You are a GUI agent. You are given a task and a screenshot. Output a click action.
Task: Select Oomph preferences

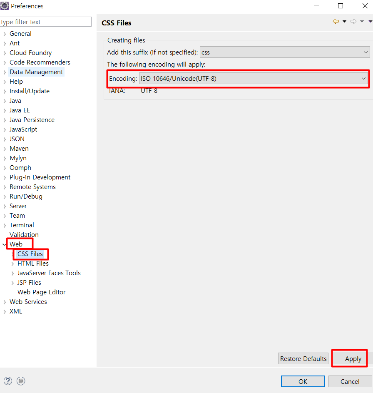(x=20, y=168)
